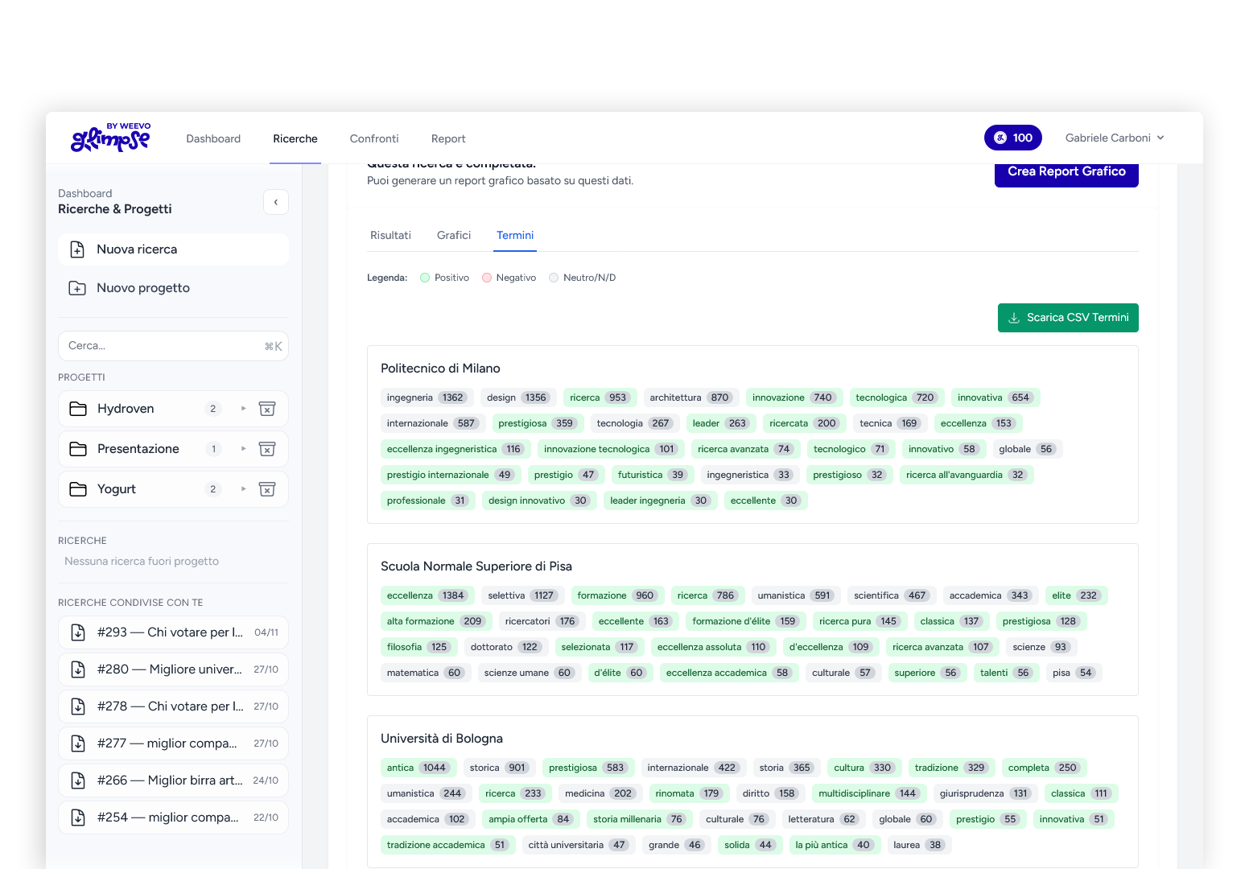
Task: Toggle the Negativo legend indicator
Action: click(487, 278)
